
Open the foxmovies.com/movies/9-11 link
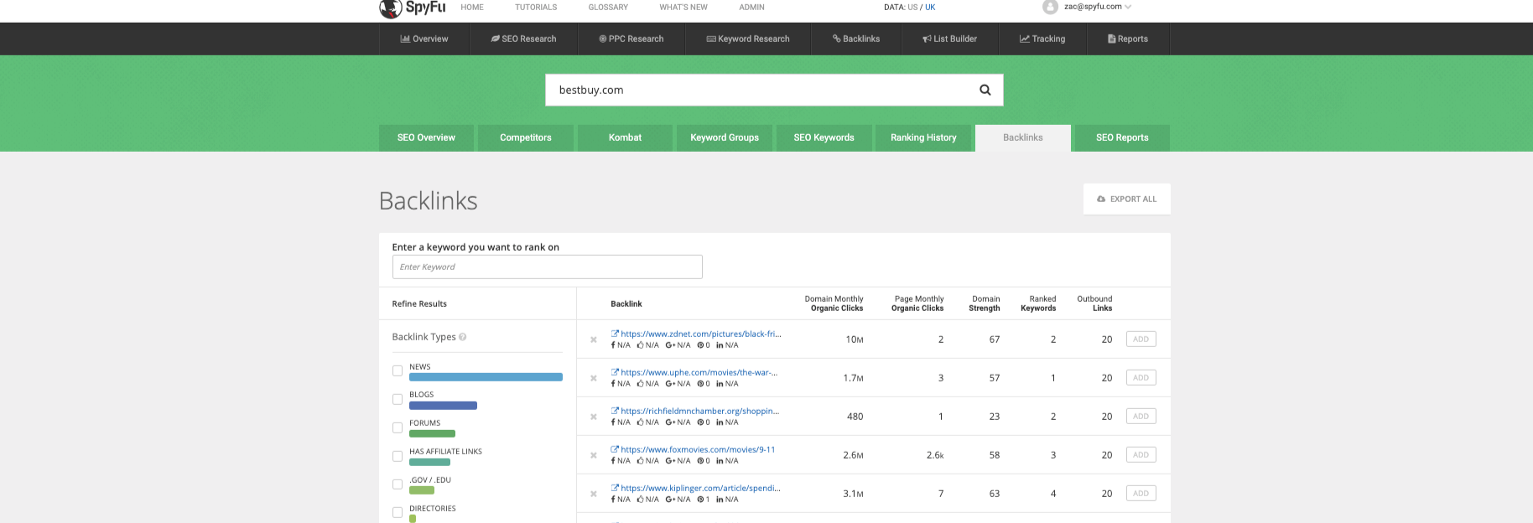point(698,449)
